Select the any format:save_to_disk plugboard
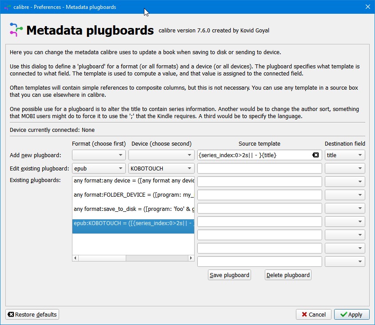Screen dimensions: 375x325 coord(133,209)
